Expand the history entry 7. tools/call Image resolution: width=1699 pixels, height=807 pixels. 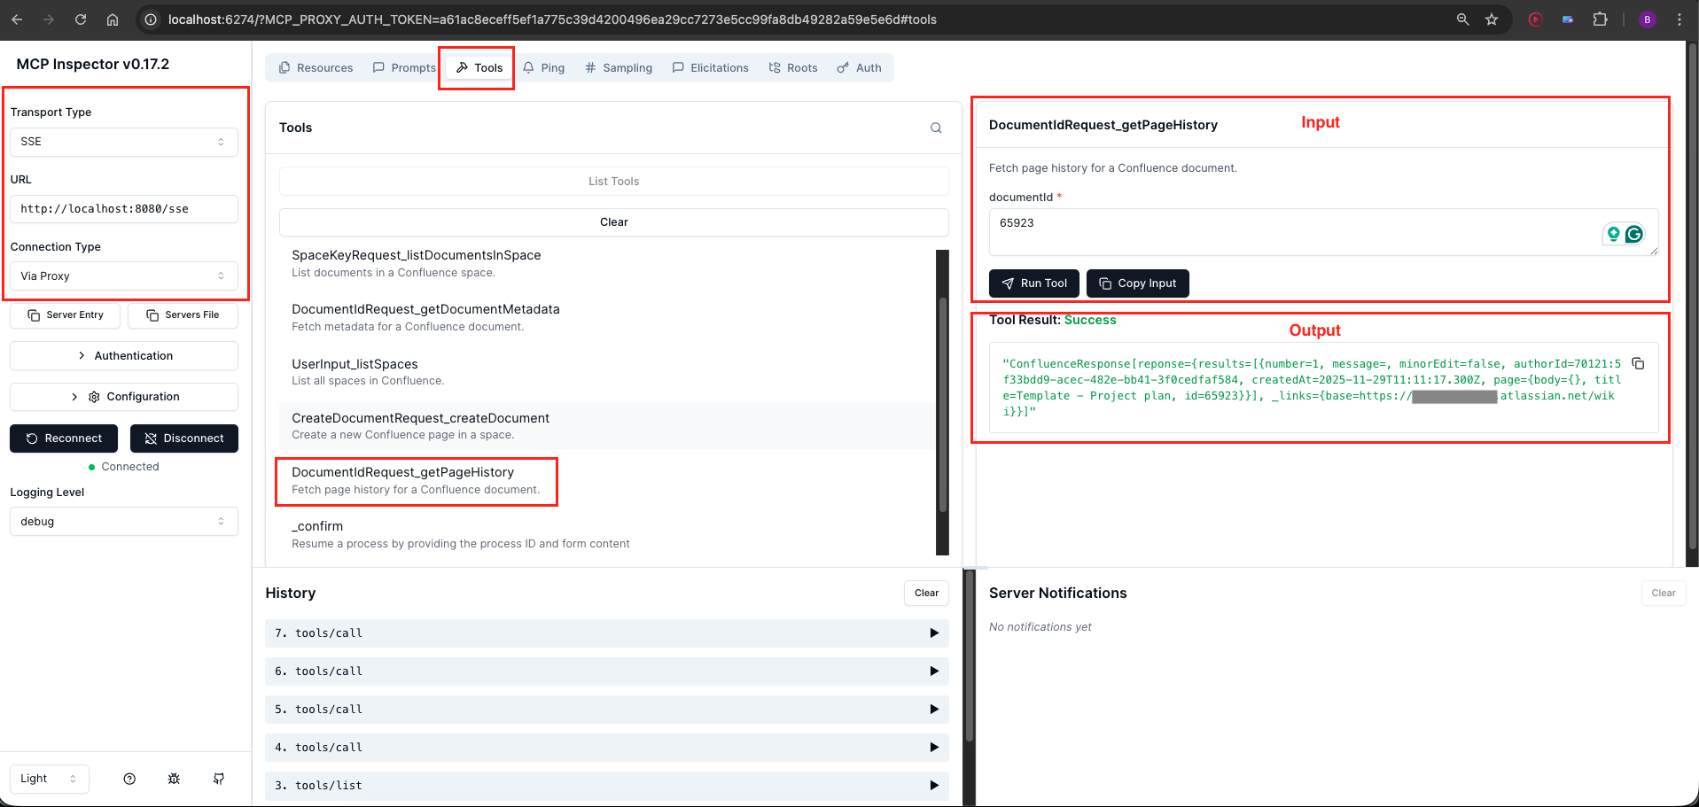pos(932,632)
